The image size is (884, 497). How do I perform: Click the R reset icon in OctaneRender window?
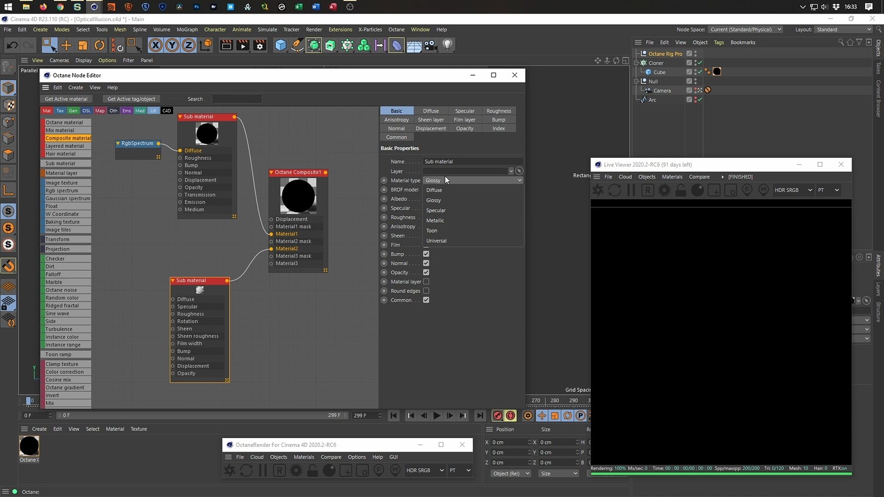coord(279,471)
